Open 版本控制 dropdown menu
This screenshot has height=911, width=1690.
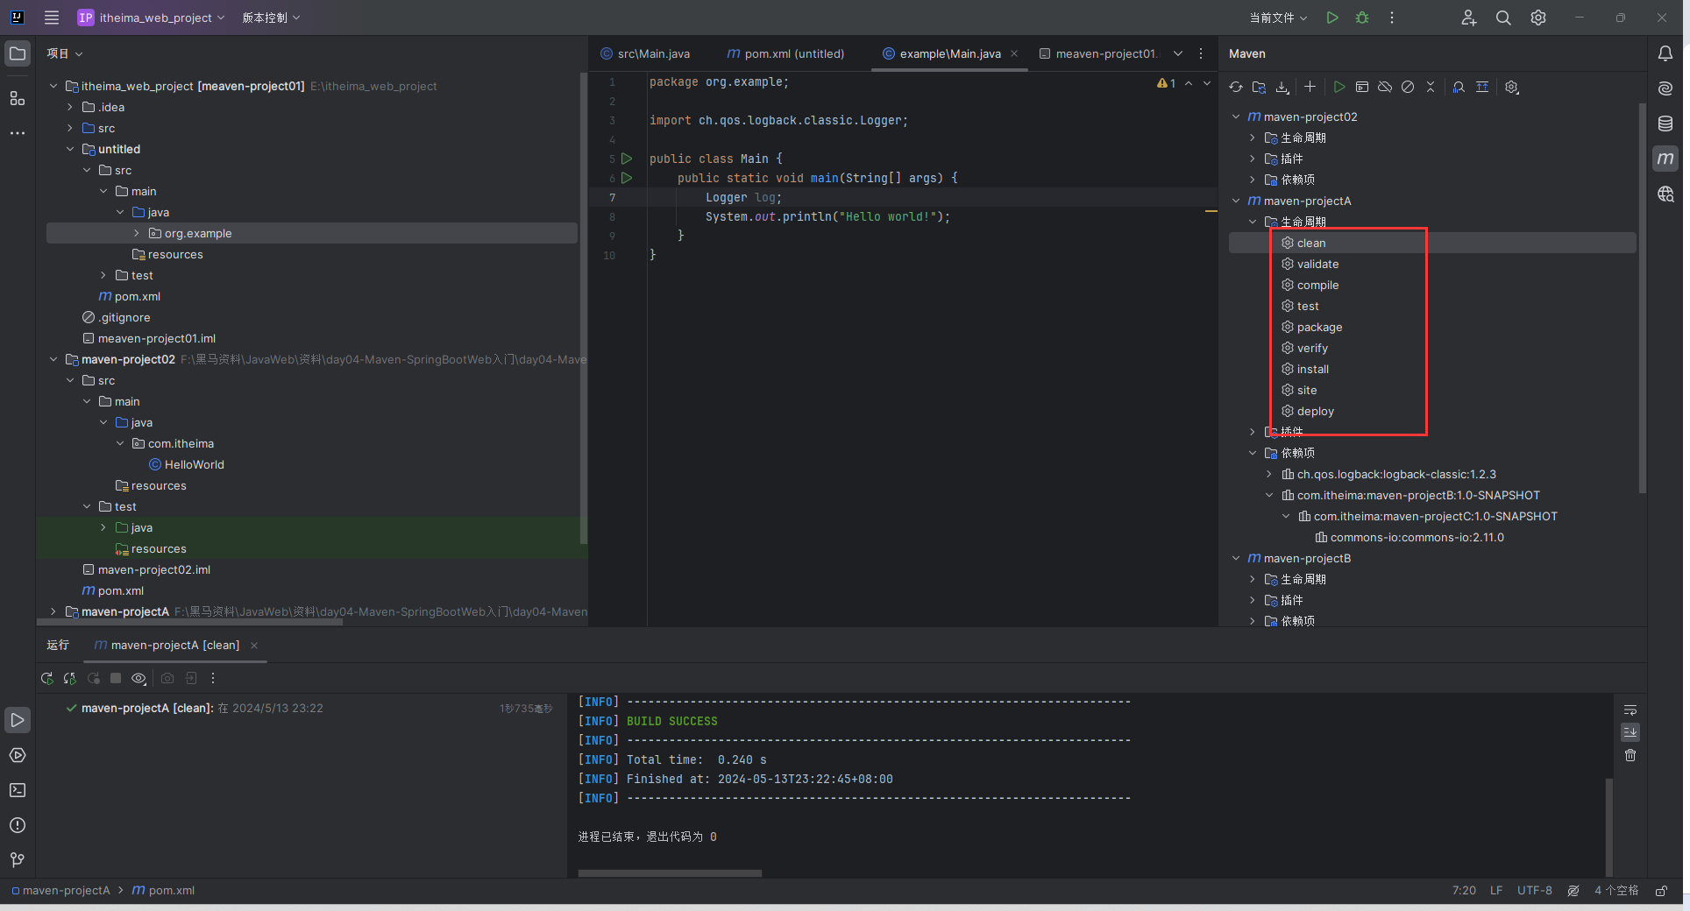(x=271, y=18)
